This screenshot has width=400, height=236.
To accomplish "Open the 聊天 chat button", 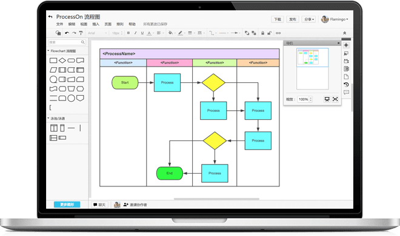I will pyautogui.click(x=99, y=205).
